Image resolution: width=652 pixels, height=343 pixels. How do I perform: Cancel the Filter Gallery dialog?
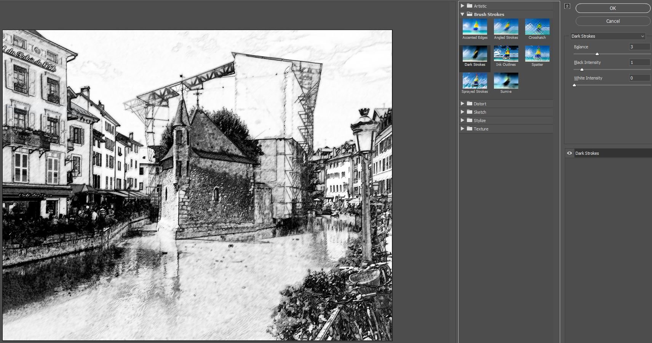pos(612,21)
